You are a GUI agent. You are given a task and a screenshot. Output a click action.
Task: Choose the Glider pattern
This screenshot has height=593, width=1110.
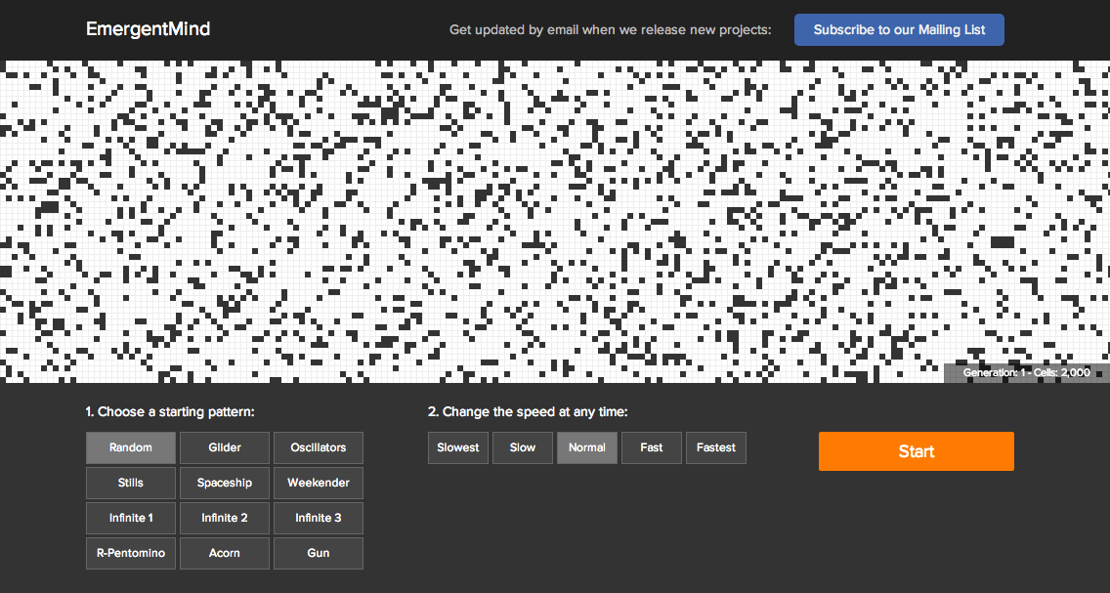tap(225, 447)
